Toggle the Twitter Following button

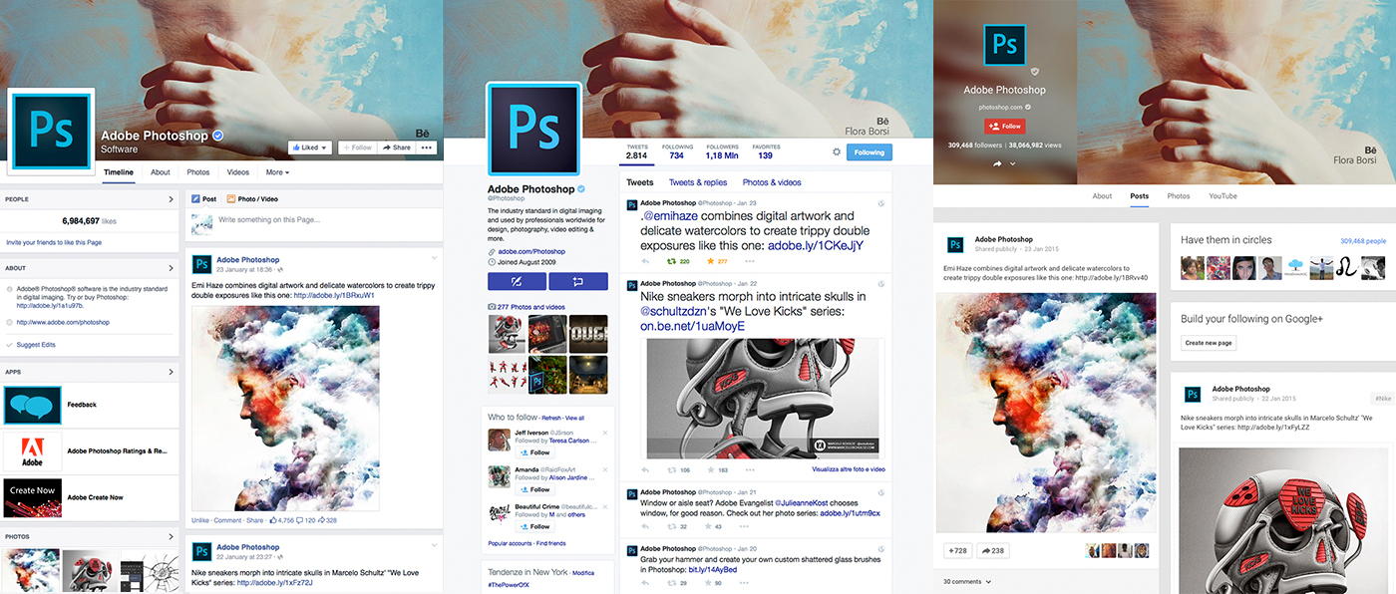(x=870, y=152)
